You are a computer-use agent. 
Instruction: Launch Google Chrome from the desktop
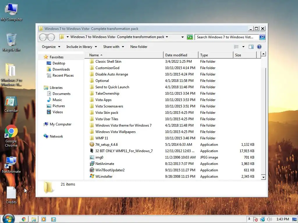pyautogui.click(x=11, y=136)
